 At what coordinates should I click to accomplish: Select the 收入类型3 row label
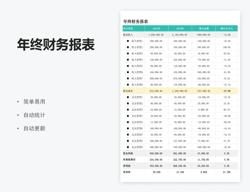pos(137,53)
